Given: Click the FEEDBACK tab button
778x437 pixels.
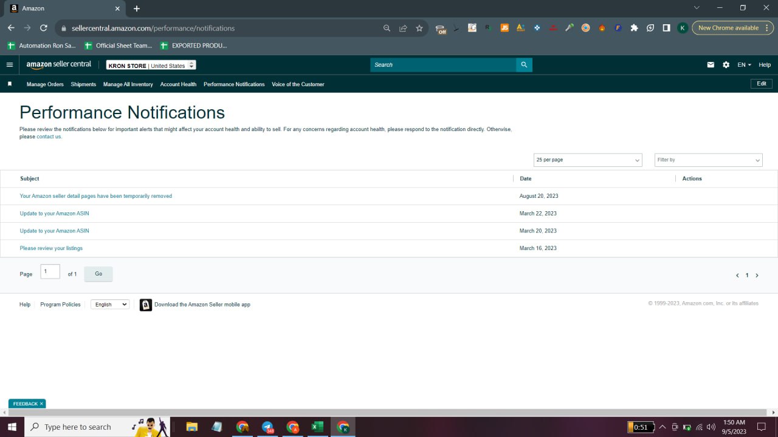Looking at the screenshot, I should pyautogui.click(x=26, y=404).
